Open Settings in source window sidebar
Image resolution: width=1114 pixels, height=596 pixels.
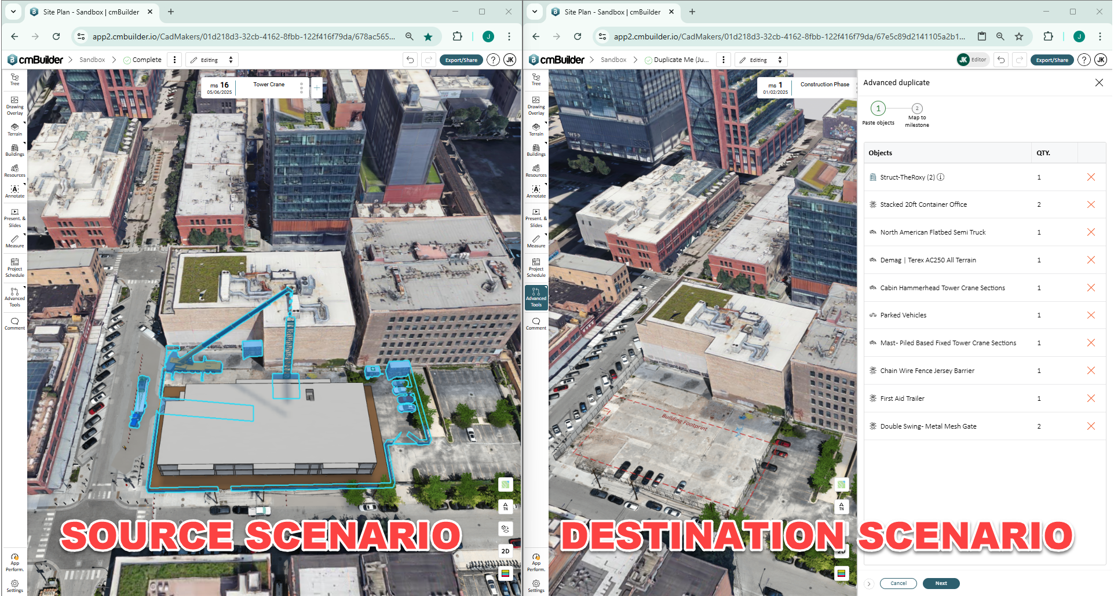(14, 586)
